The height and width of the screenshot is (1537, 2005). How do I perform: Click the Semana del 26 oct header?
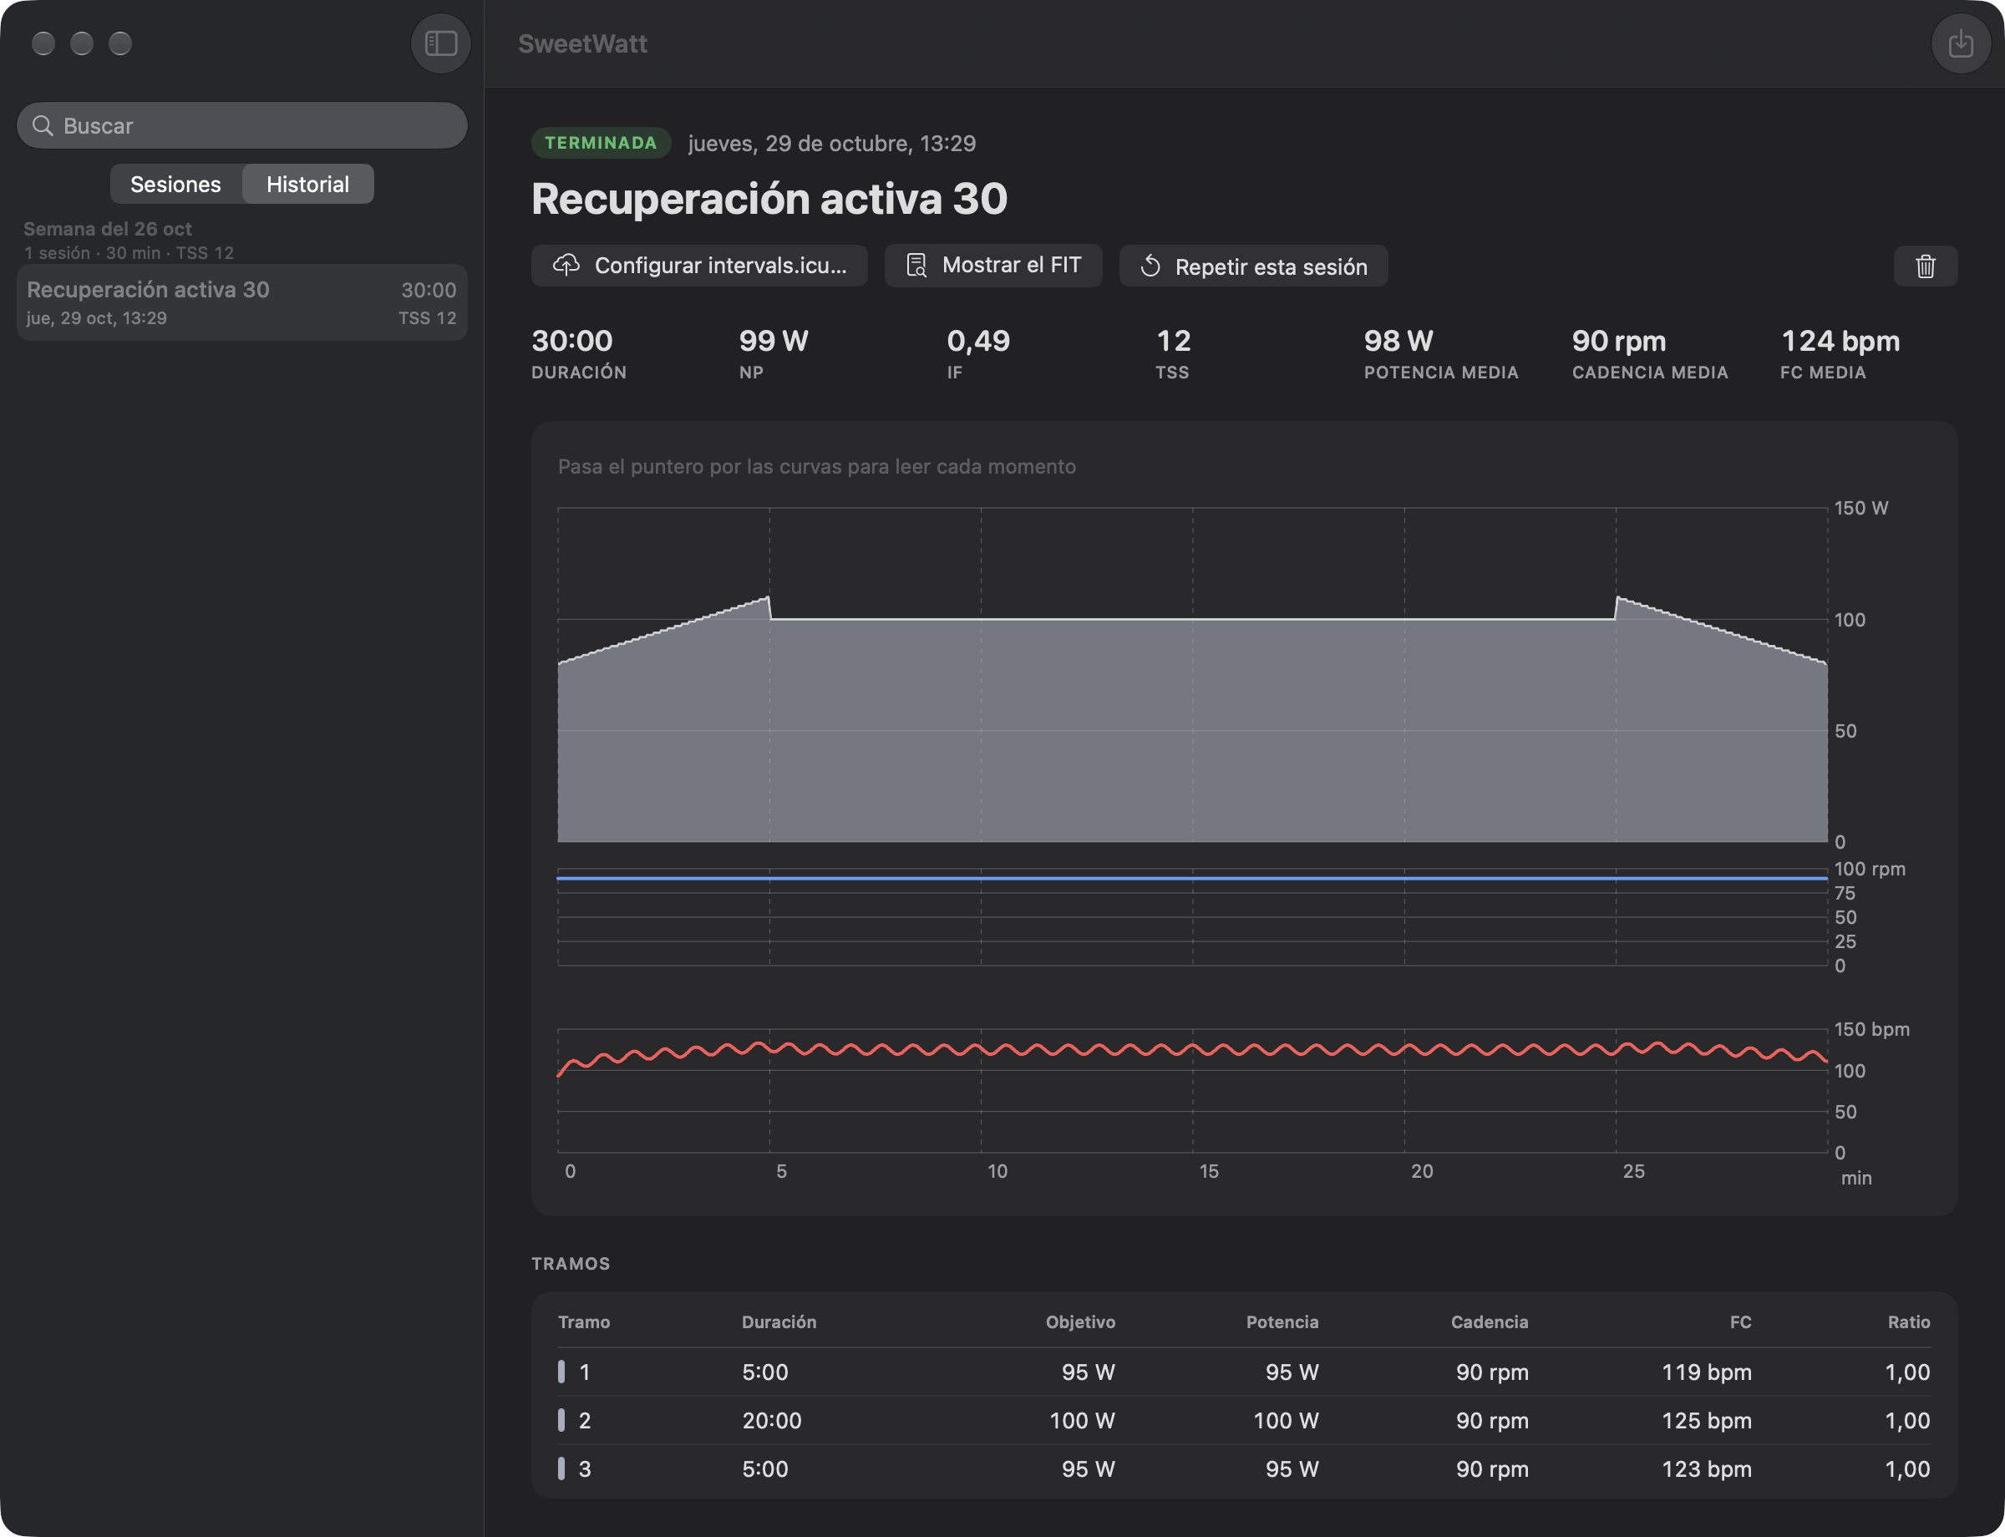107,229
